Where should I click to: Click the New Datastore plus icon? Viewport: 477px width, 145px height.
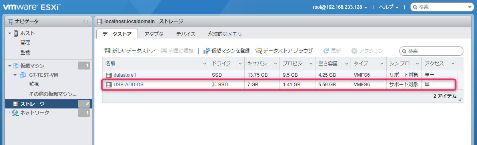click(107, 50)
